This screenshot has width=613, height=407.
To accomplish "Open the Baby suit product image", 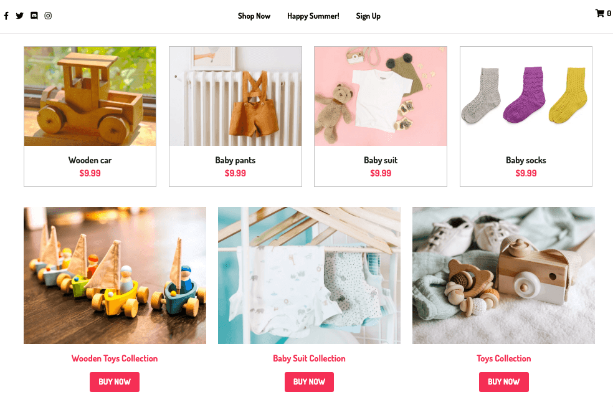I will 381,96.
